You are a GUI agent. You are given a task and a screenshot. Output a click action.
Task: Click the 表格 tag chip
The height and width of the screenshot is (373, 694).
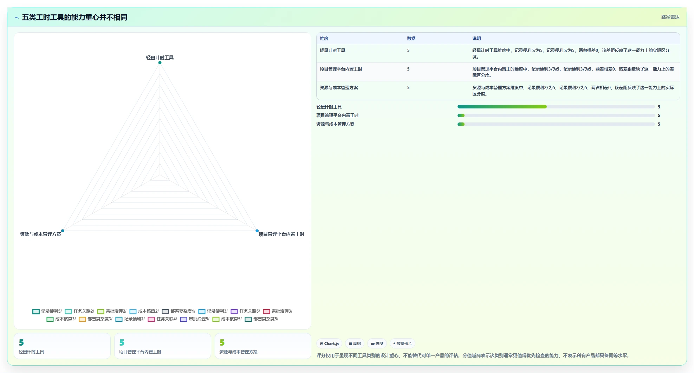point(355,344)
